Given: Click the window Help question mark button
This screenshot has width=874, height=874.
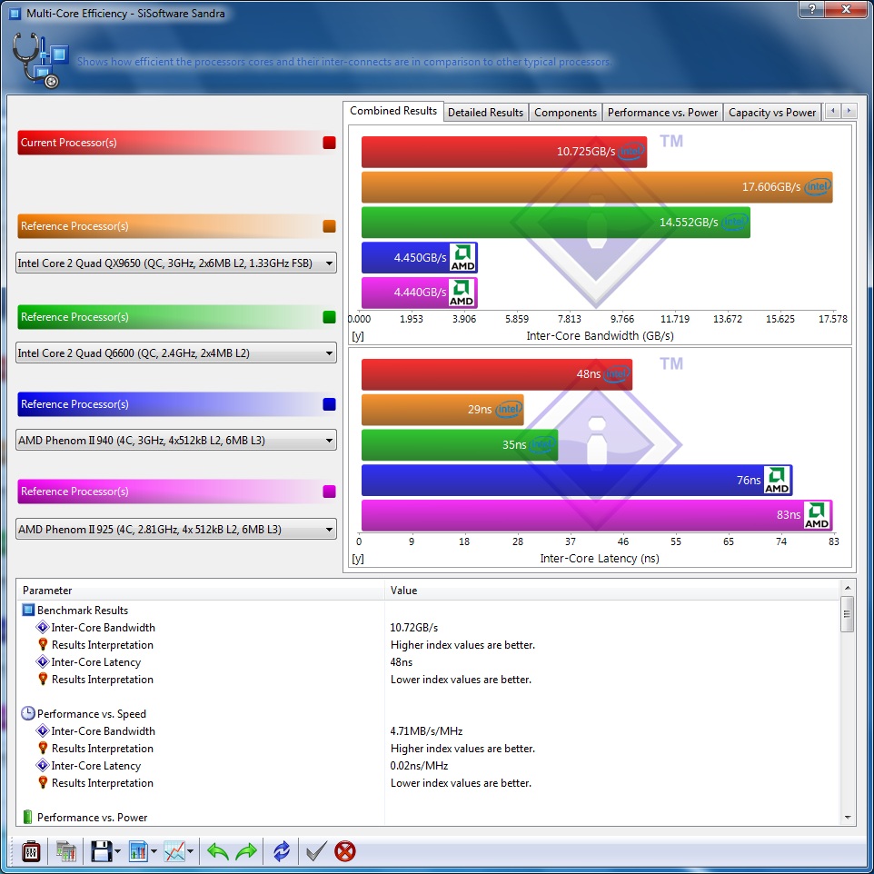Looking at the screenshot, I should [x=812, y=9].
